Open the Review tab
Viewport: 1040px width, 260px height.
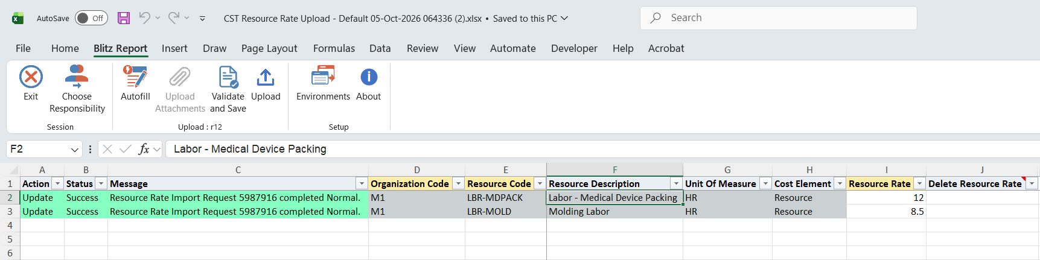point(423,48)
